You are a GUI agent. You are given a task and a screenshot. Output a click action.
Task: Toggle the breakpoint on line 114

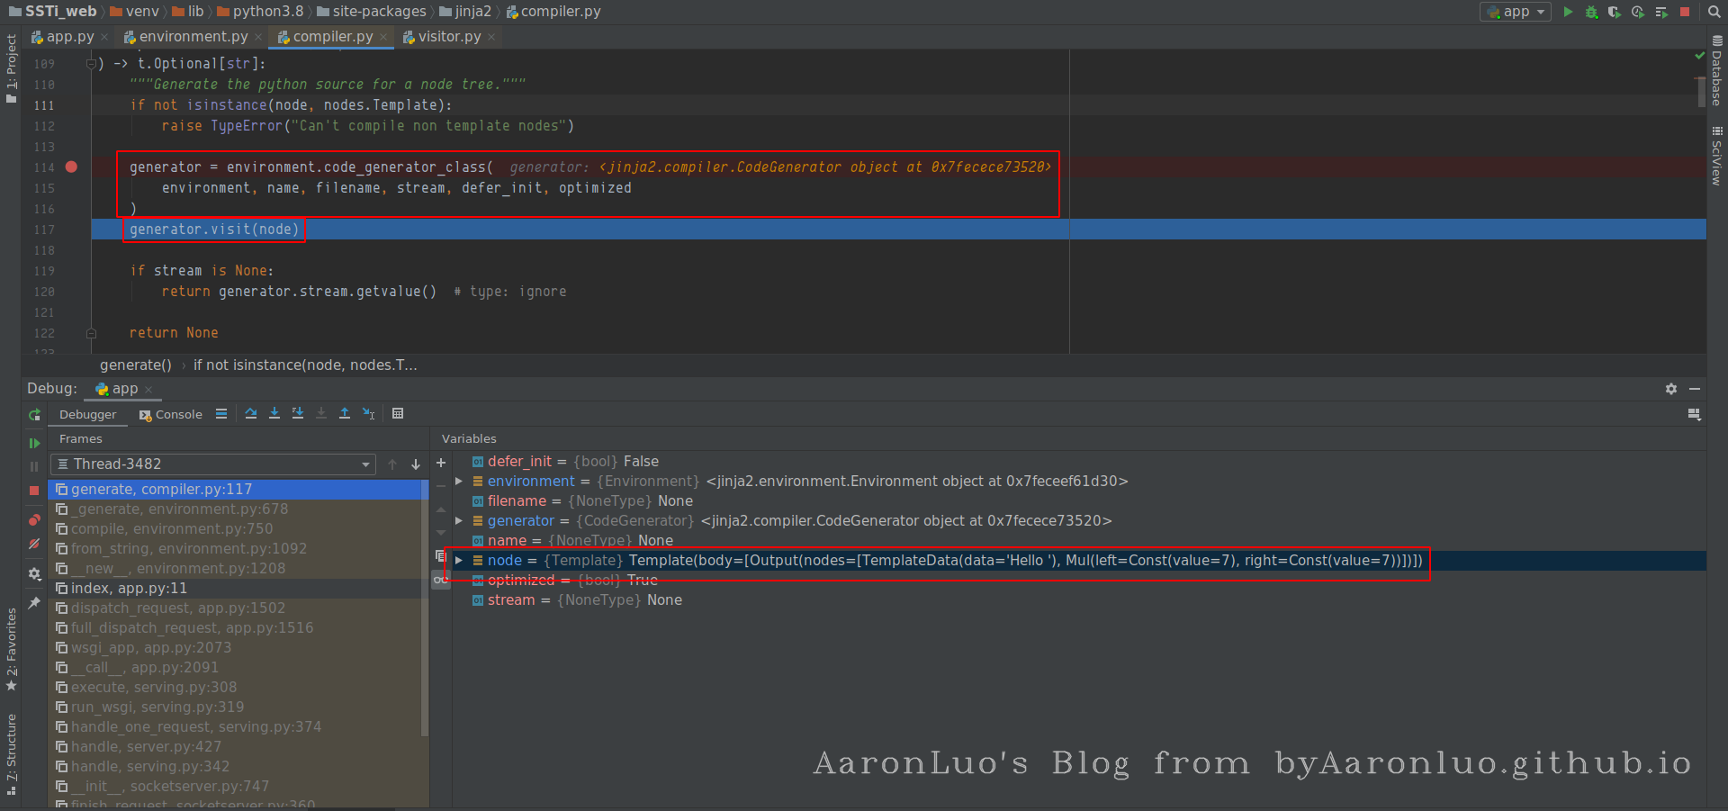tap(71, 167)
